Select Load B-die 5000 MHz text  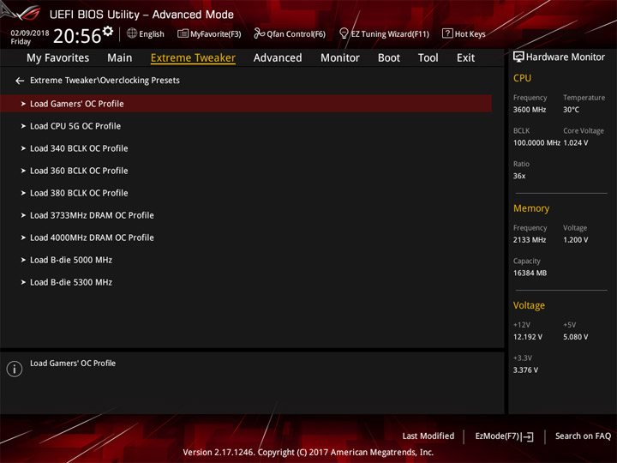coord(71,261)
